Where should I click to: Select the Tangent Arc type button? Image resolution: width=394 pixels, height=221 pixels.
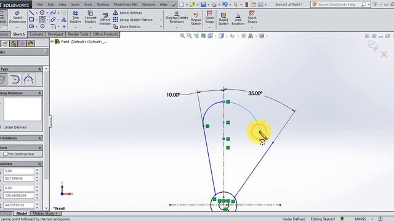coord(15,79)
